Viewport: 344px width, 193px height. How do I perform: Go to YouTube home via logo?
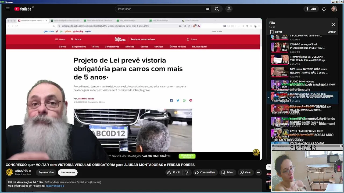pyautogui.click(x=23, y=9)
